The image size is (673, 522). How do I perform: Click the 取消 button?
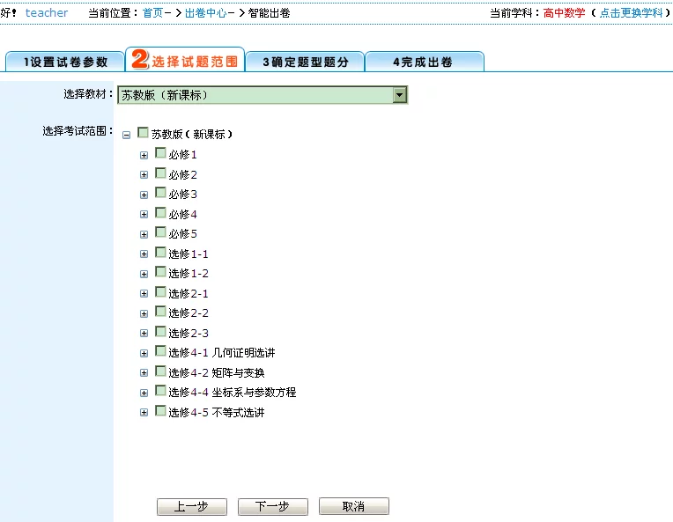pyautogui.click(x=354, y=506)
